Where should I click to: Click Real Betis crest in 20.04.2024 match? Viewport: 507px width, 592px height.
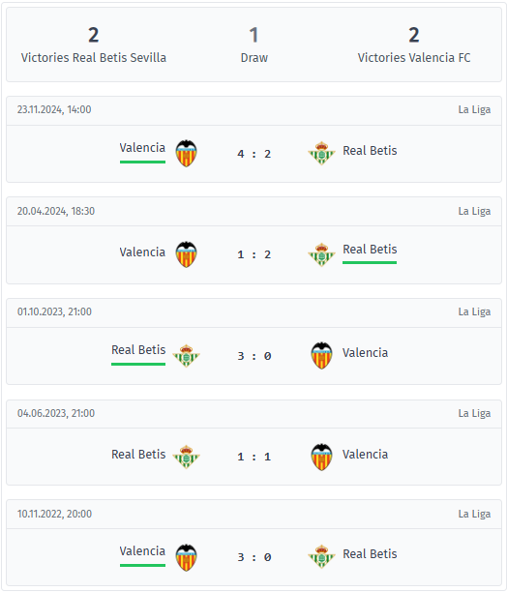pos(321,254)
